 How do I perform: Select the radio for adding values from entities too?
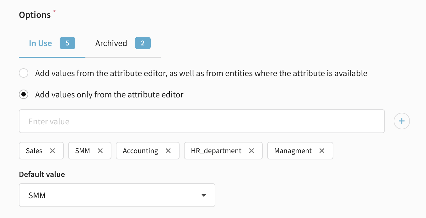(x=24, y=73)
